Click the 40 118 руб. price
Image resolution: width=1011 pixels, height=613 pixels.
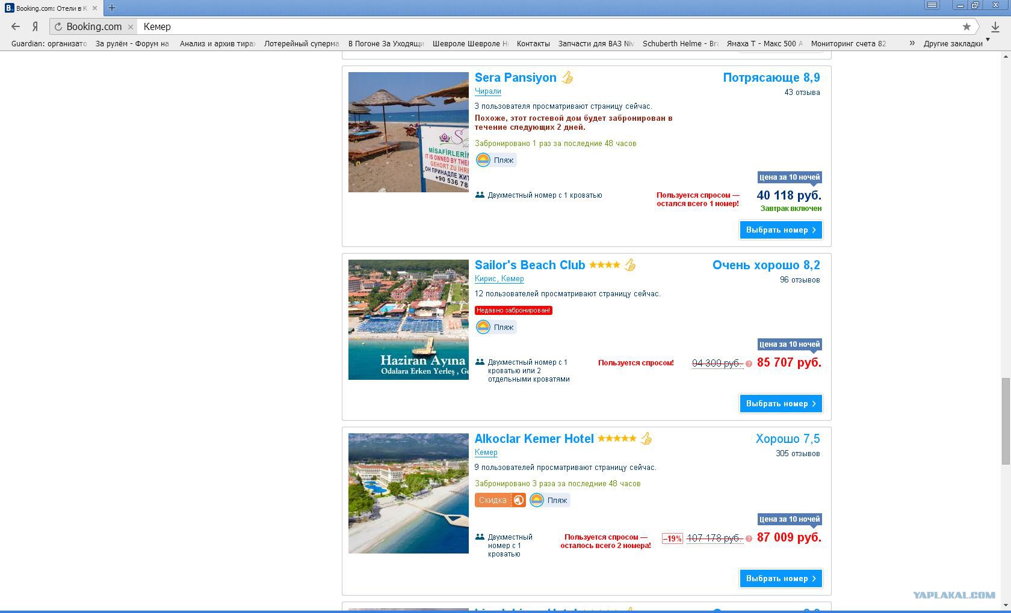coord(789,195)
